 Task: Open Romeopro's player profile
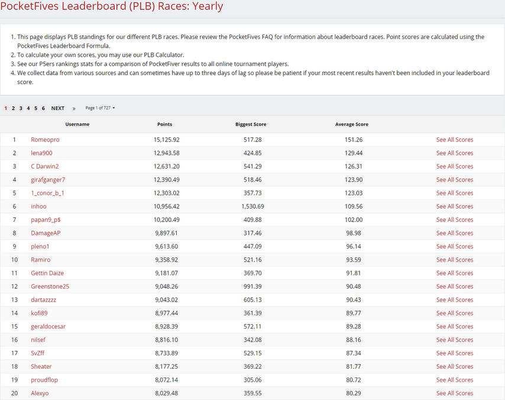(45, 140)
